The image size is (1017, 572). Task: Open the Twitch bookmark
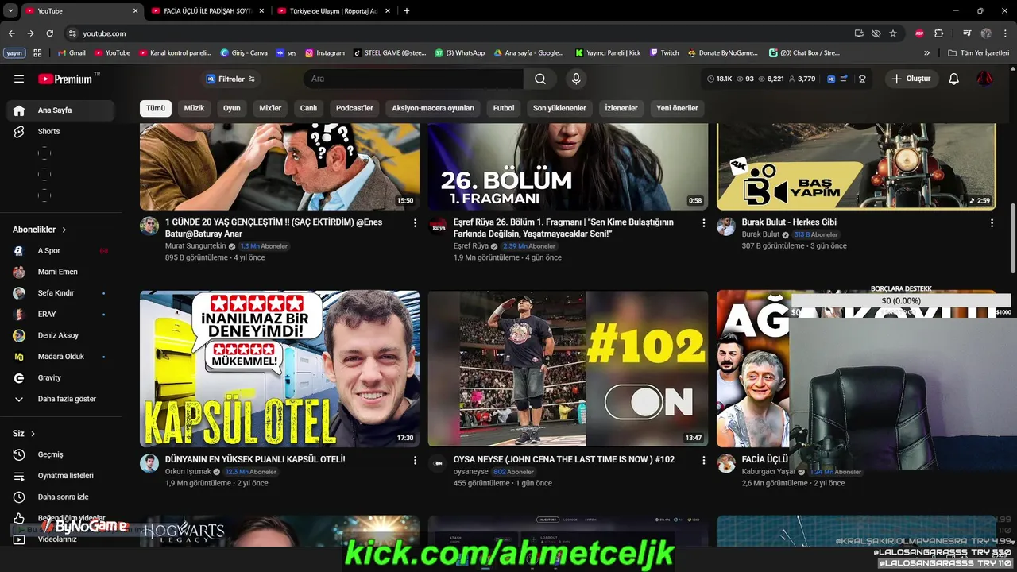pos(664,53)
